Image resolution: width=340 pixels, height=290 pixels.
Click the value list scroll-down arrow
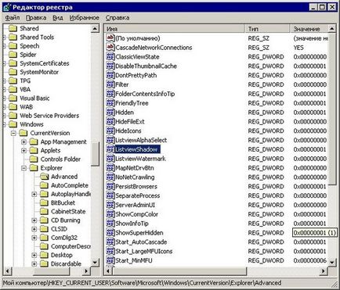[332, 262]
